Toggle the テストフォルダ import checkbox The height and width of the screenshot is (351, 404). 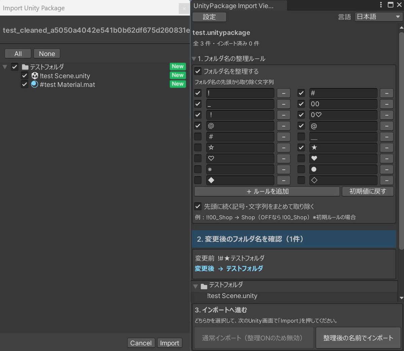(x=14, y=67)
